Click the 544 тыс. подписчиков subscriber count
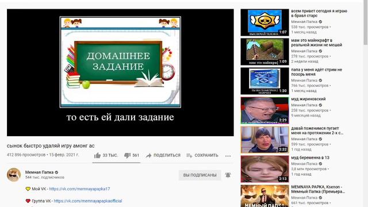Screen dimensions: 368x207 45,178
